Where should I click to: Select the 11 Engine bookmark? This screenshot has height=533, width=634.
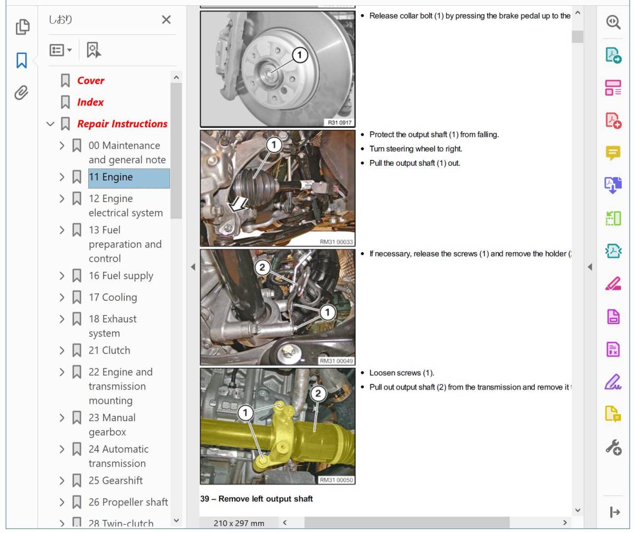[129, 178]
